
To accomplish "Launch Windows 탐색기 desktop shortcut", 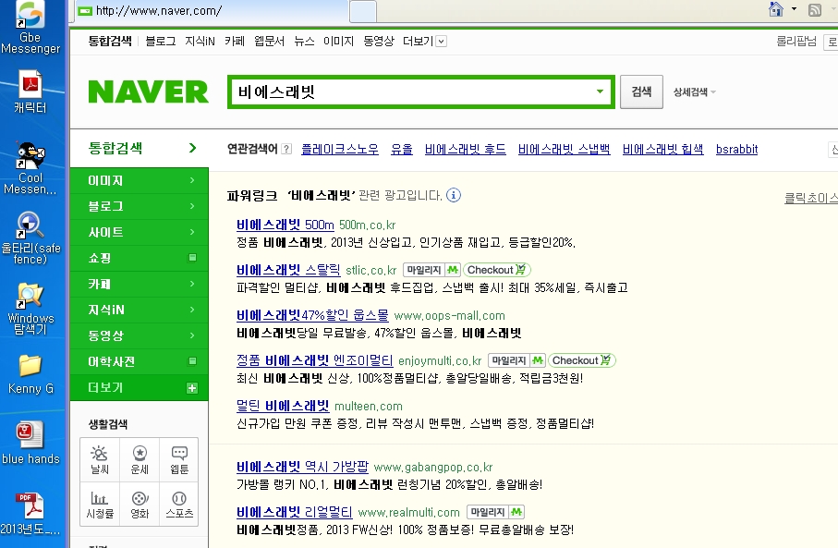I will [30, 309].
